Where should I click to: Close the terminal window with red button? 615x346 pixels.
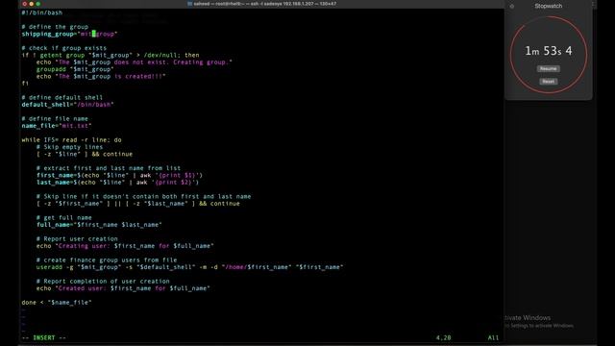[25, 4]
